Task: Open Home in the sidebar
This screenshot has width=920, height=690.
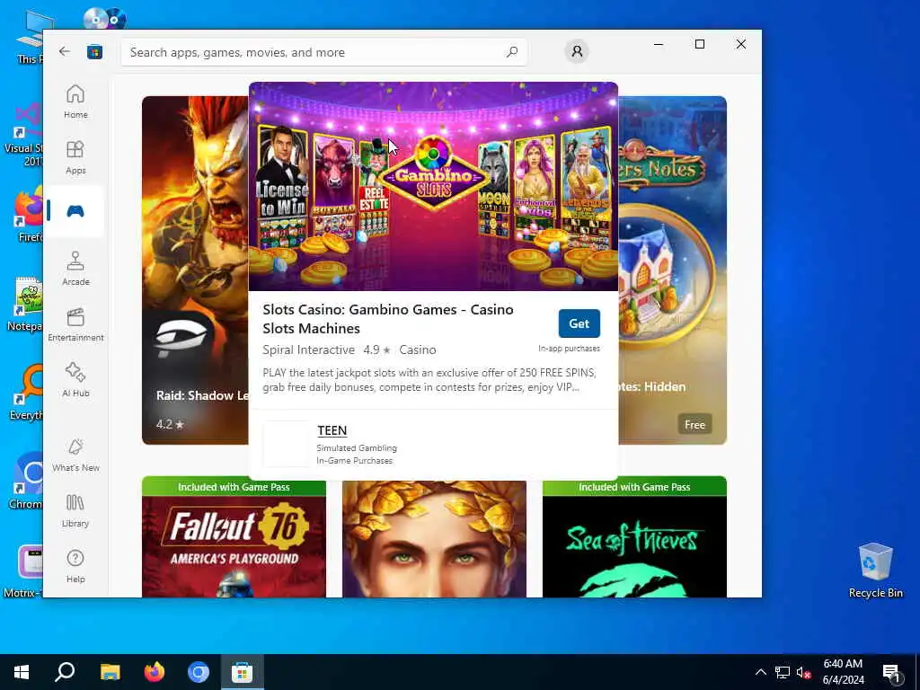Action: 75,102
